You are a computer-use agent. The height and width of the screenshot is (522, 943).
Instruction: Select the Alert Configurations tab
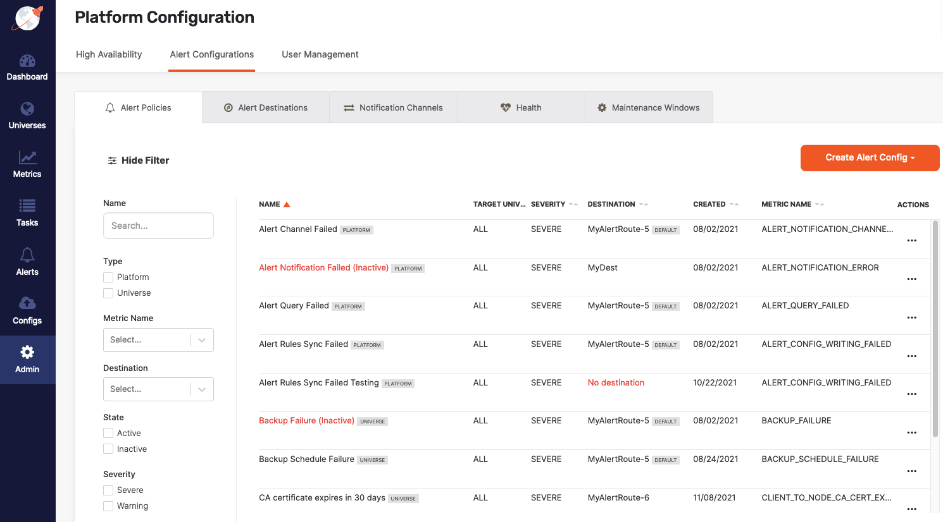point(211,54)
